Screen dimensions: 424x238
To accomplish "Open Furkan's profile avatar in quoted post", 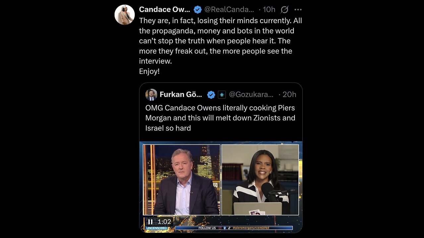I will coord(151,95).
